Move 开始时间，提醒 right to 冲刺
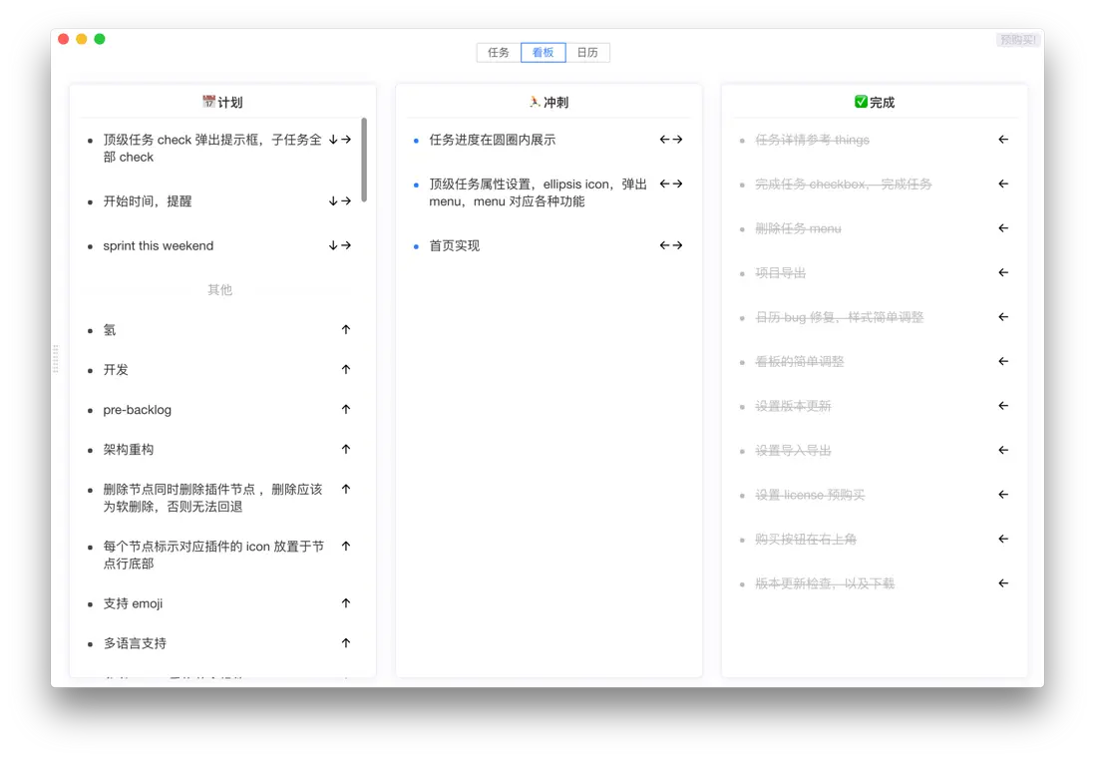The image size is (1095, 760). [346, 201]
